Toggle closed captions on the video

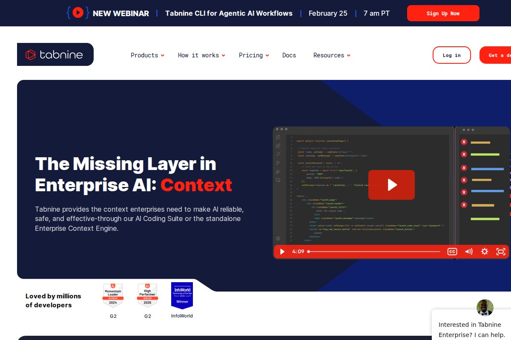tap(452, 252)
